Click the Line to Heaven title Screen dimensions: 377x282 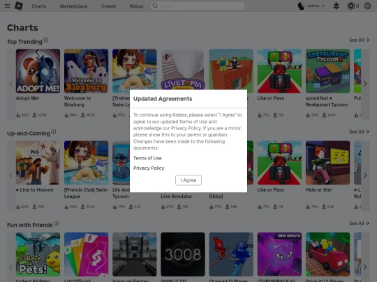click(35, 189)
